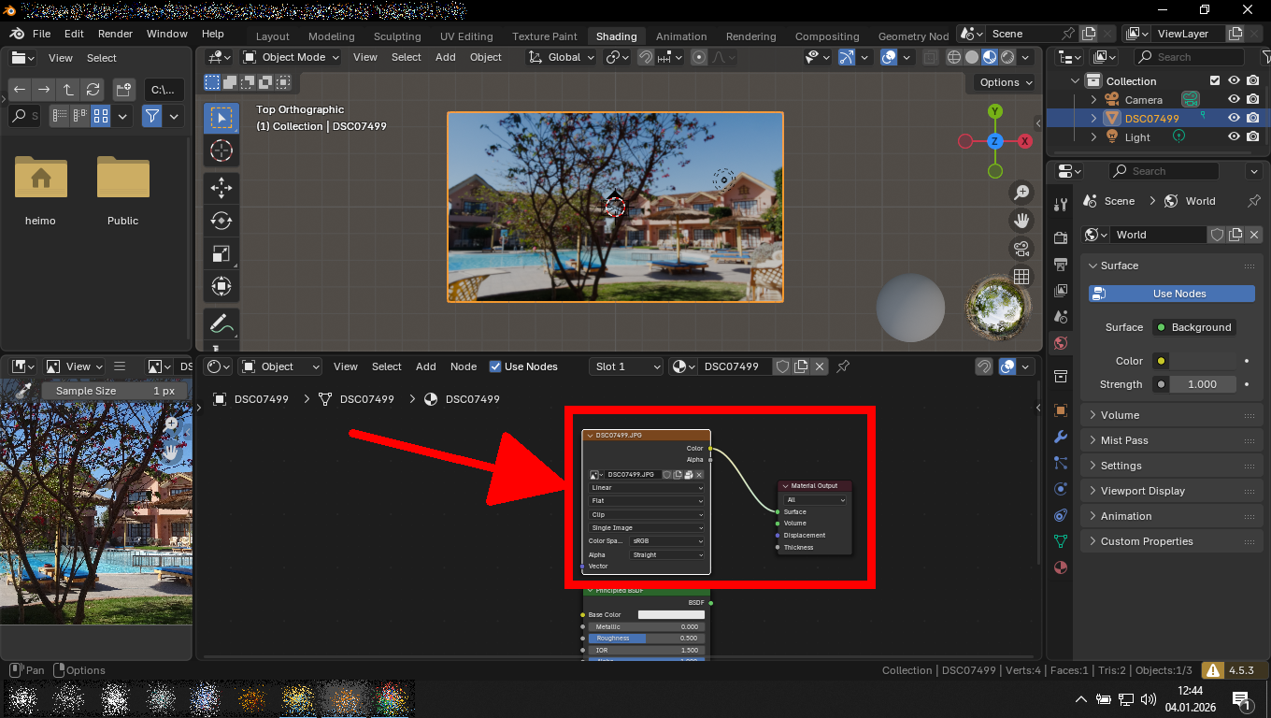Screen dimensions: 1271x718
Task: Hide the Camera object with eye icon
Action: 1234,100
